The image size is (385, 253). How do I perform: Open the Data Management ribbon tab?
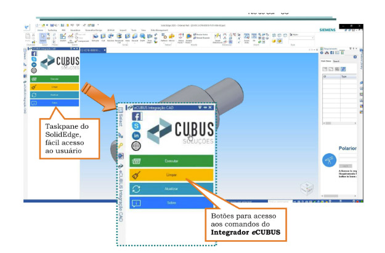[x=160, y=30]
